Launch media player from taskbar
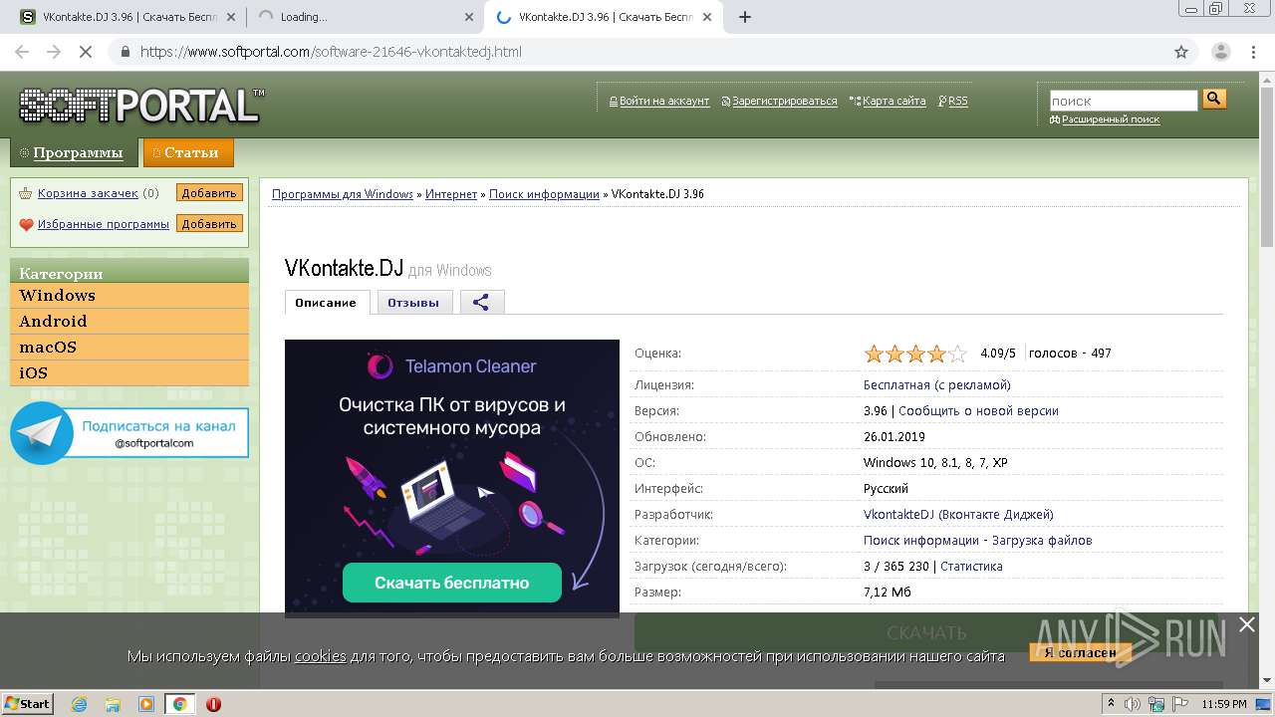 [146, 704]
